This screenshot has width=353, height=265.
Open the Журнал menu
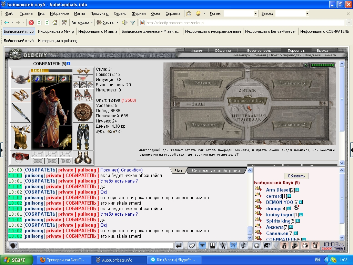point(139,13)
